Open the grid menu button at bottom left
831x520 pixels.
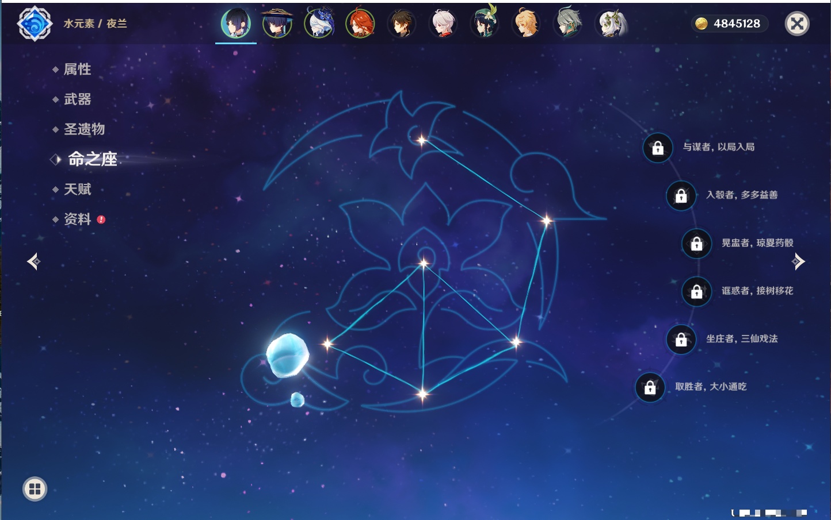click(35, 489)
